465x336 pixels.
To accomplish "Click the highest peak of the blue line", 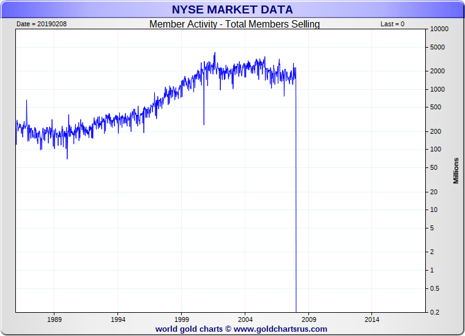I will tap(215, 54).
